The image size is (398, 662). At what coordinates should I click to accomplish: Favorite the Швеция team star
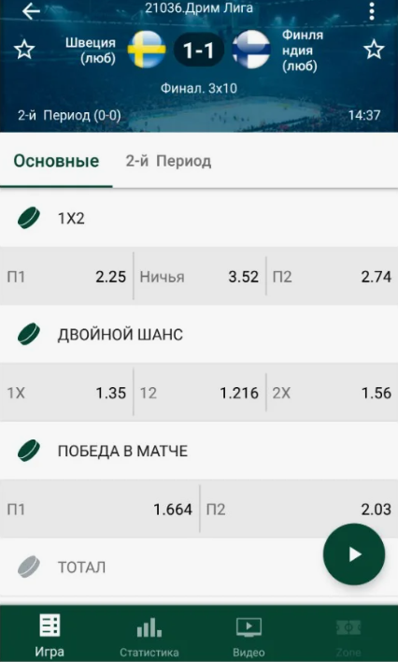24,50
